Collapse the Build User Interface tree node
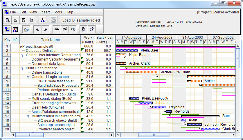Viewport: 243px width, 140px height. 23,68
